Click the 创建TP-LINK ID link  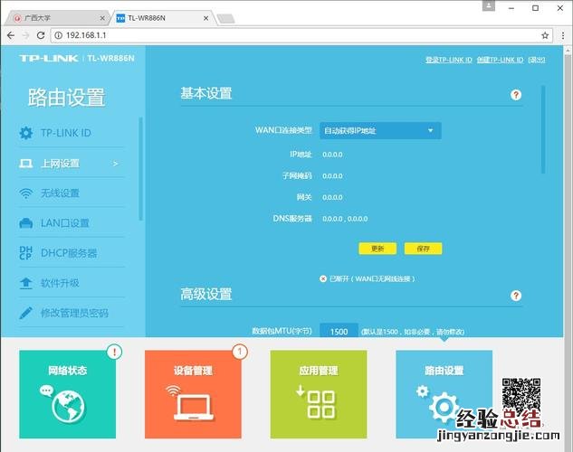click(501, 60)
